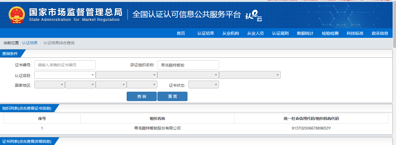This screenshot has height=145, width=396.
Task: Select organization 青岛酷特智能股份有限公司
Action: tap(157, 128)
